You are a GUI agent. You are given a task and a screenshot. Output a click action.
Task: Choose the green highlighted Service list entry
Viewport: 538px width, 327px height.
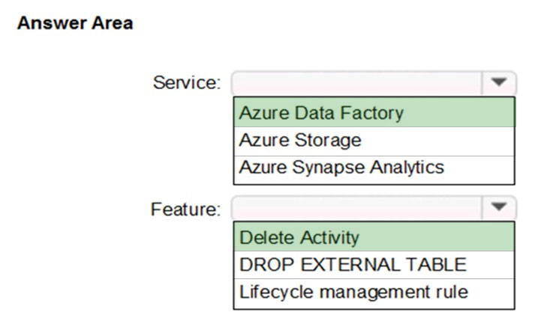point(374,112)
